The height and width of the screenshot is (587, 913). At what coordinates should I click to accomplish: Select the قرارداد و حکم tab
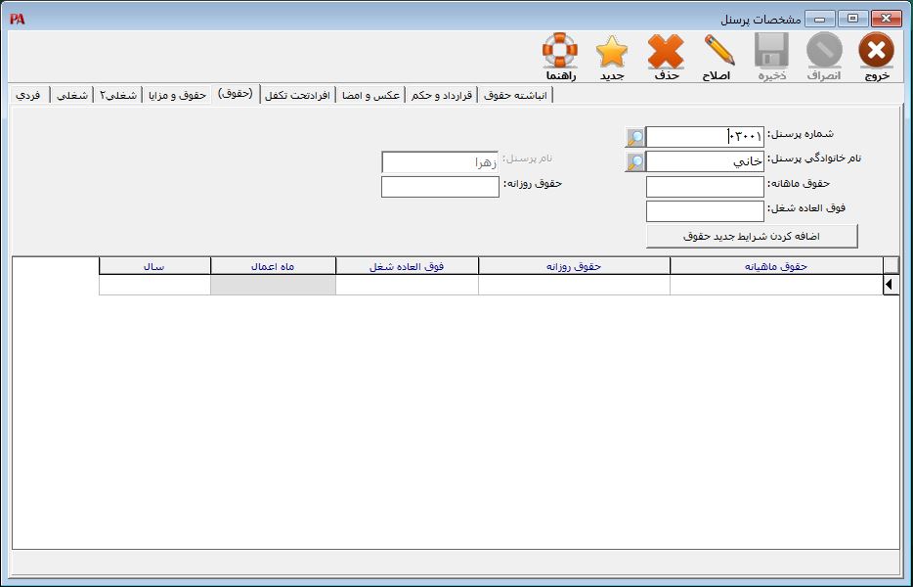pyautogui.click(x=441, y=95)
